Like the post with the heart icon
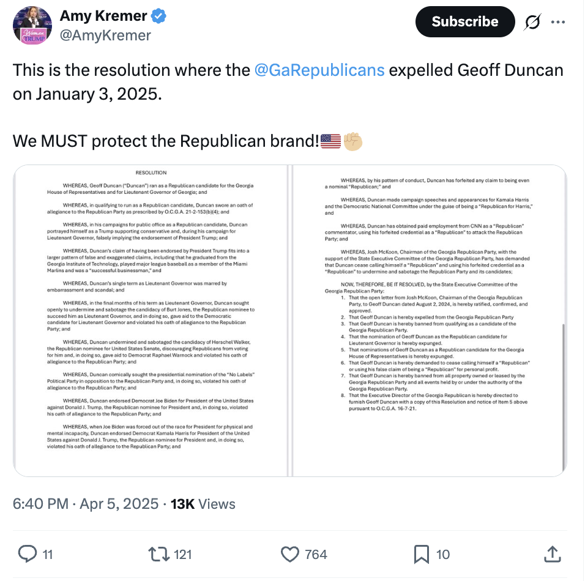Image resolution: width=585 pixels, height=581 pixels. pos(289,554)
